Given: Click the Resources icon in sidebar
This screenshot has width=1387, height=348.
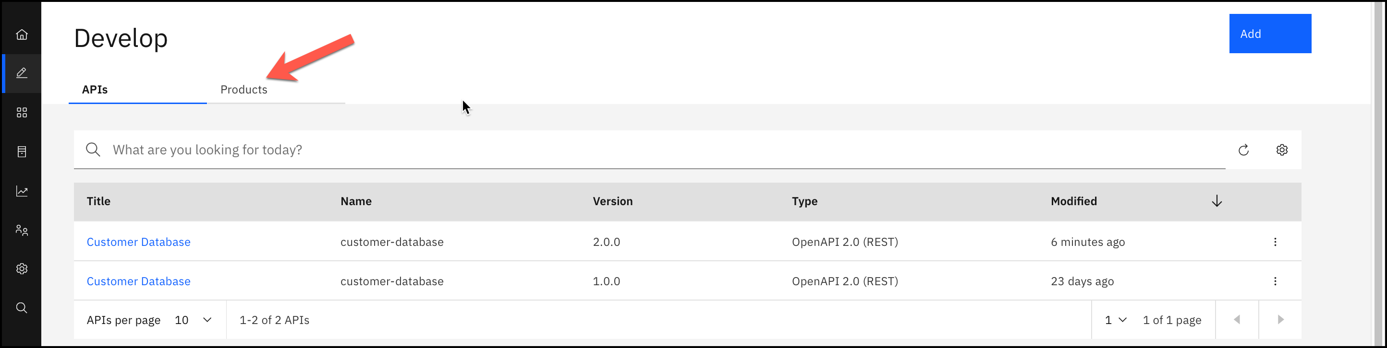Looking at the screenshot, I should (22, 152).
